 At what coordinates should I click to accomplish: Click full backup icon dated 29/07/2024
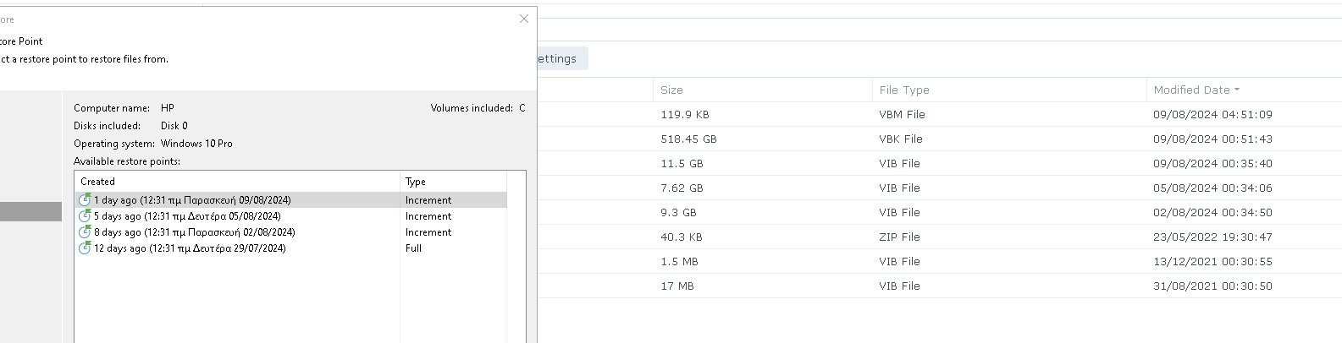click(85, 248)
